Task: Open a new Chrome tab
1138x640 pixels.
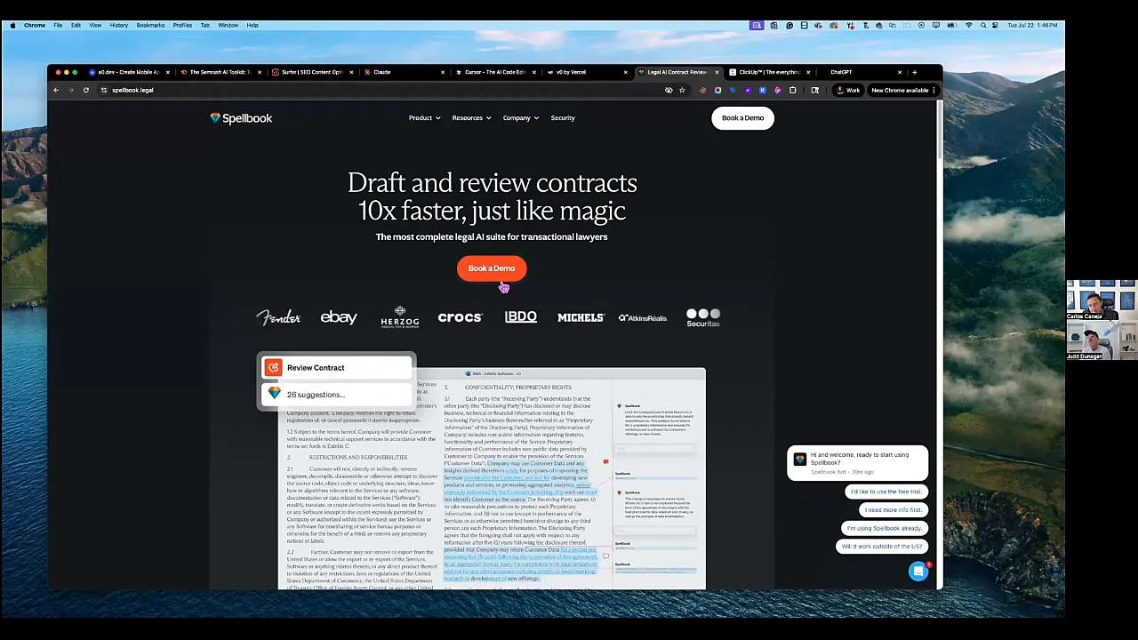Action: point(915,72)
